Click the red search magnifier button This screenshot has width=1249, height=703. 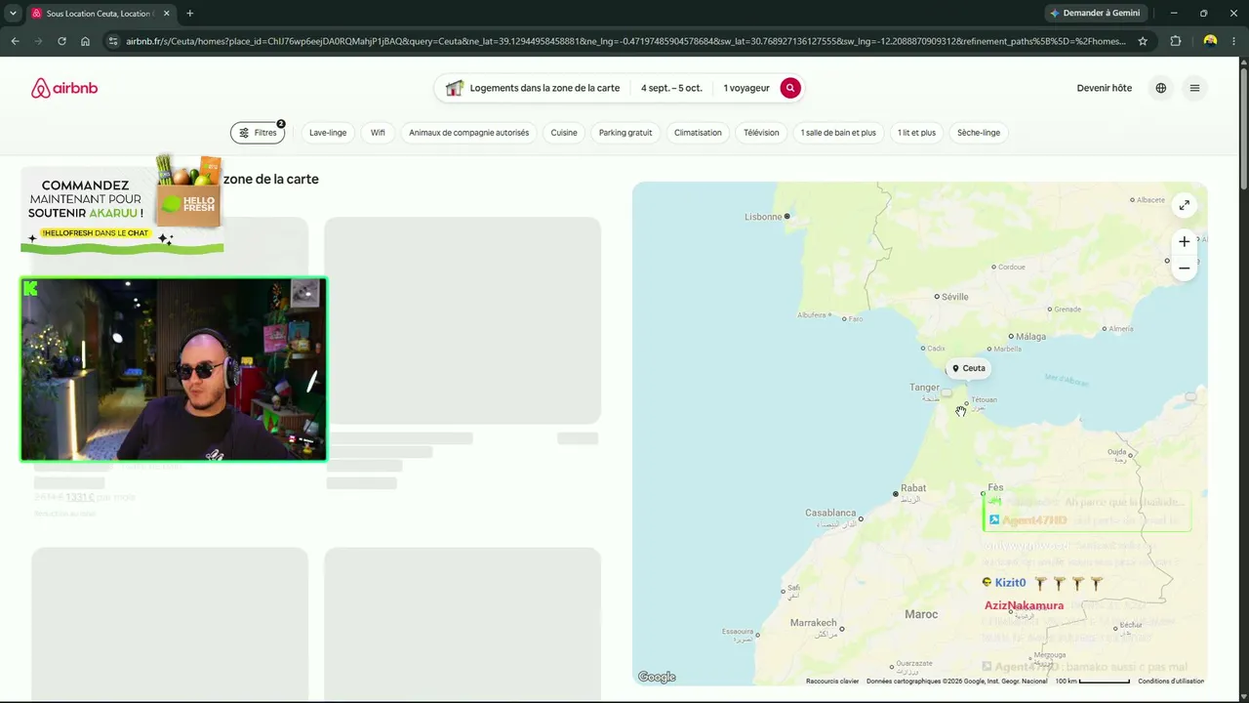click(790, 88)
